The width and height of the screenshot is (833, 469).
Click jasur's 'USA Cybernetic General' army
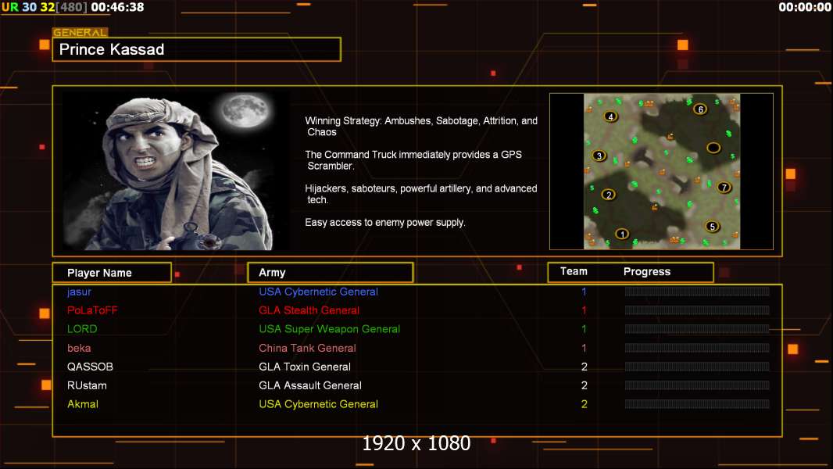(318, 292)
